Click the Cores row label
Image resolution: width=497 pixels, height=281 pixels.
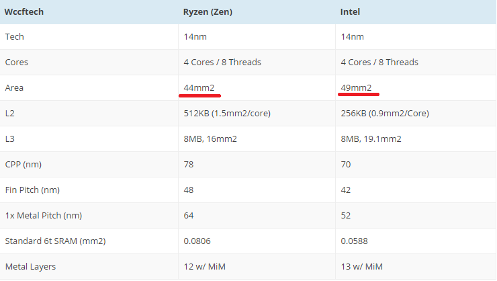[17, 62]
